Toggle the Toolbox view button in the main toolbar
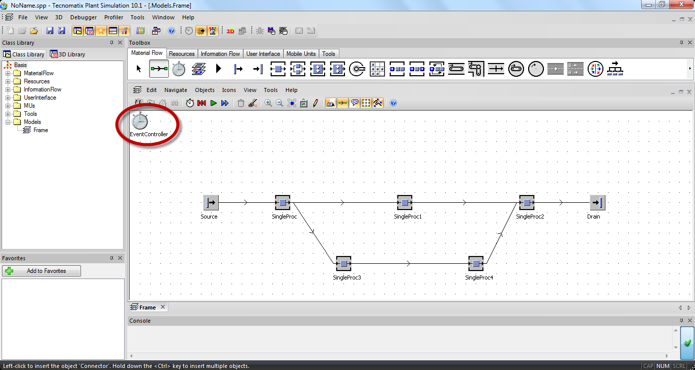The image size is (695, 370). click(125, 31)
